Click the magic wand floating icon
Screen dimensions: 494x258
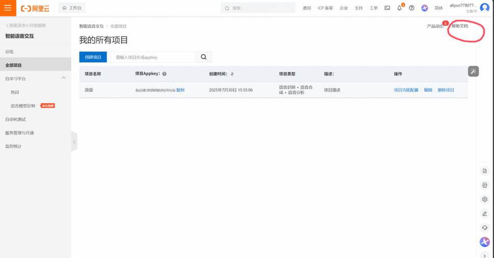click(x=473, y=71)
